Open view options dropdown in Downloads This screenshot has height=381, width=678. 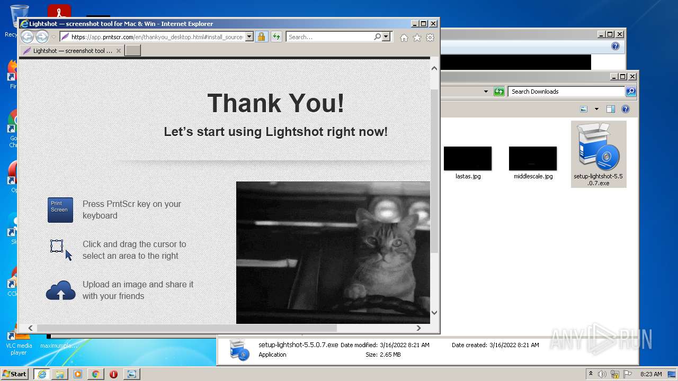[596, 109]
